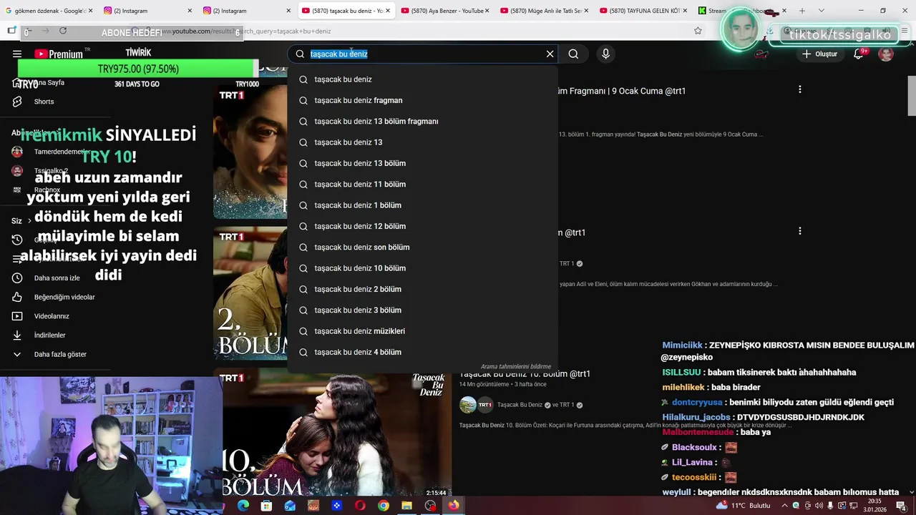Select suggestion taşacak bu deniz 1 bölüm
The width and height of the screenshot is (916, 515).
pos(422,205)
